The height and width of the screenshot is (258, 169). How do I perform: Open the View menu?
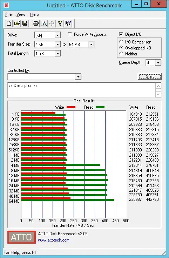(x=21, y=14)
